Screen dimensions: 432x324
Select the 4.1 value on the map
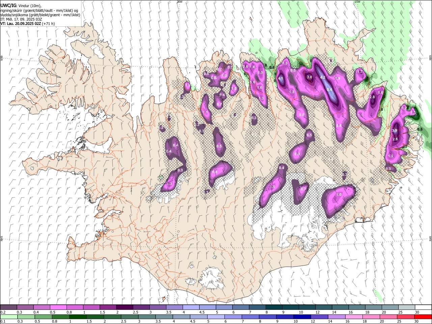[280, 79]
